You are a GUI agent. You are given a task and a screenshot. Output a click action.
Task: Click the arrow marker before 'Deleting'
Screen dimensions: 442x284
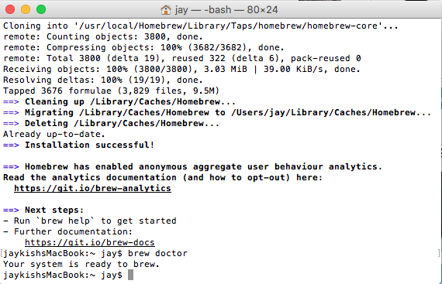pyautogui.click(x=11, y=124)
